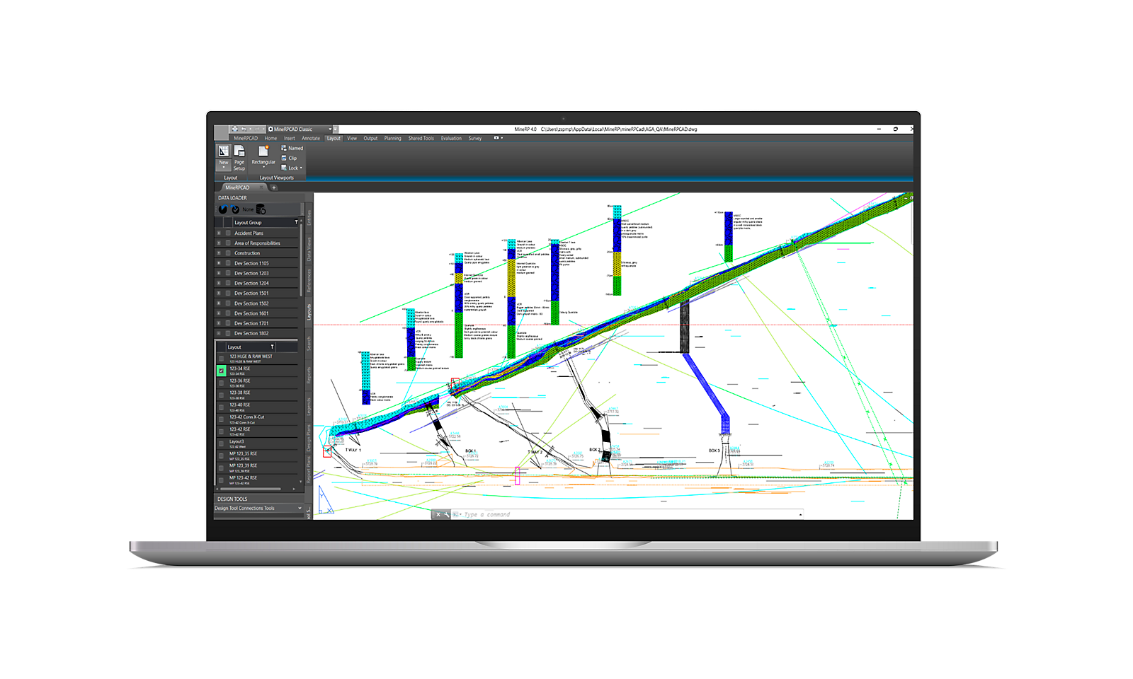This screenshot has height=679, width=1133.
Task: Tick the 123-40 RSE layout checkbox
Action: 221,407
